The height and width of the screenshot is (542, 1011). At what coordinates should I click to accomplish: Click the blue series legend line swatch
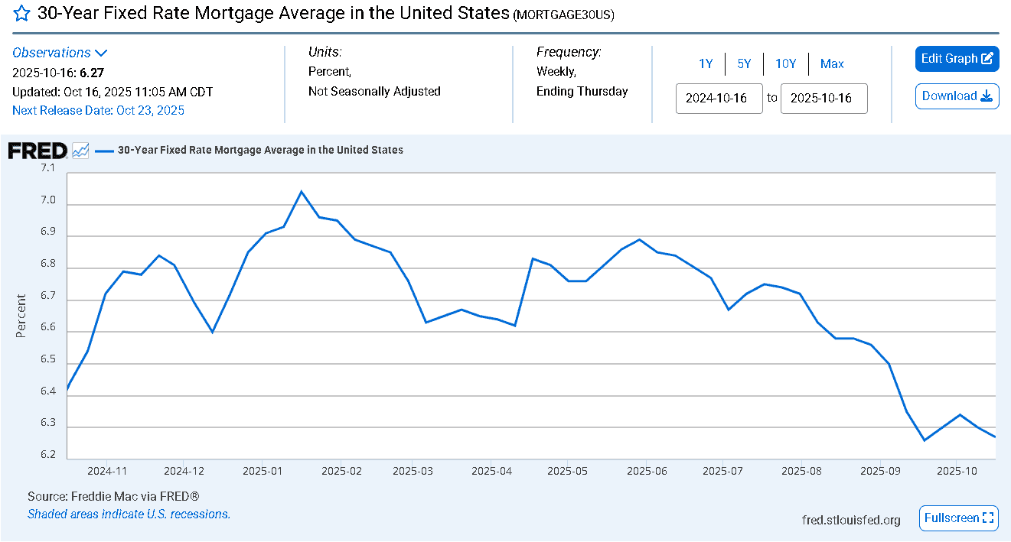[104, 151]
